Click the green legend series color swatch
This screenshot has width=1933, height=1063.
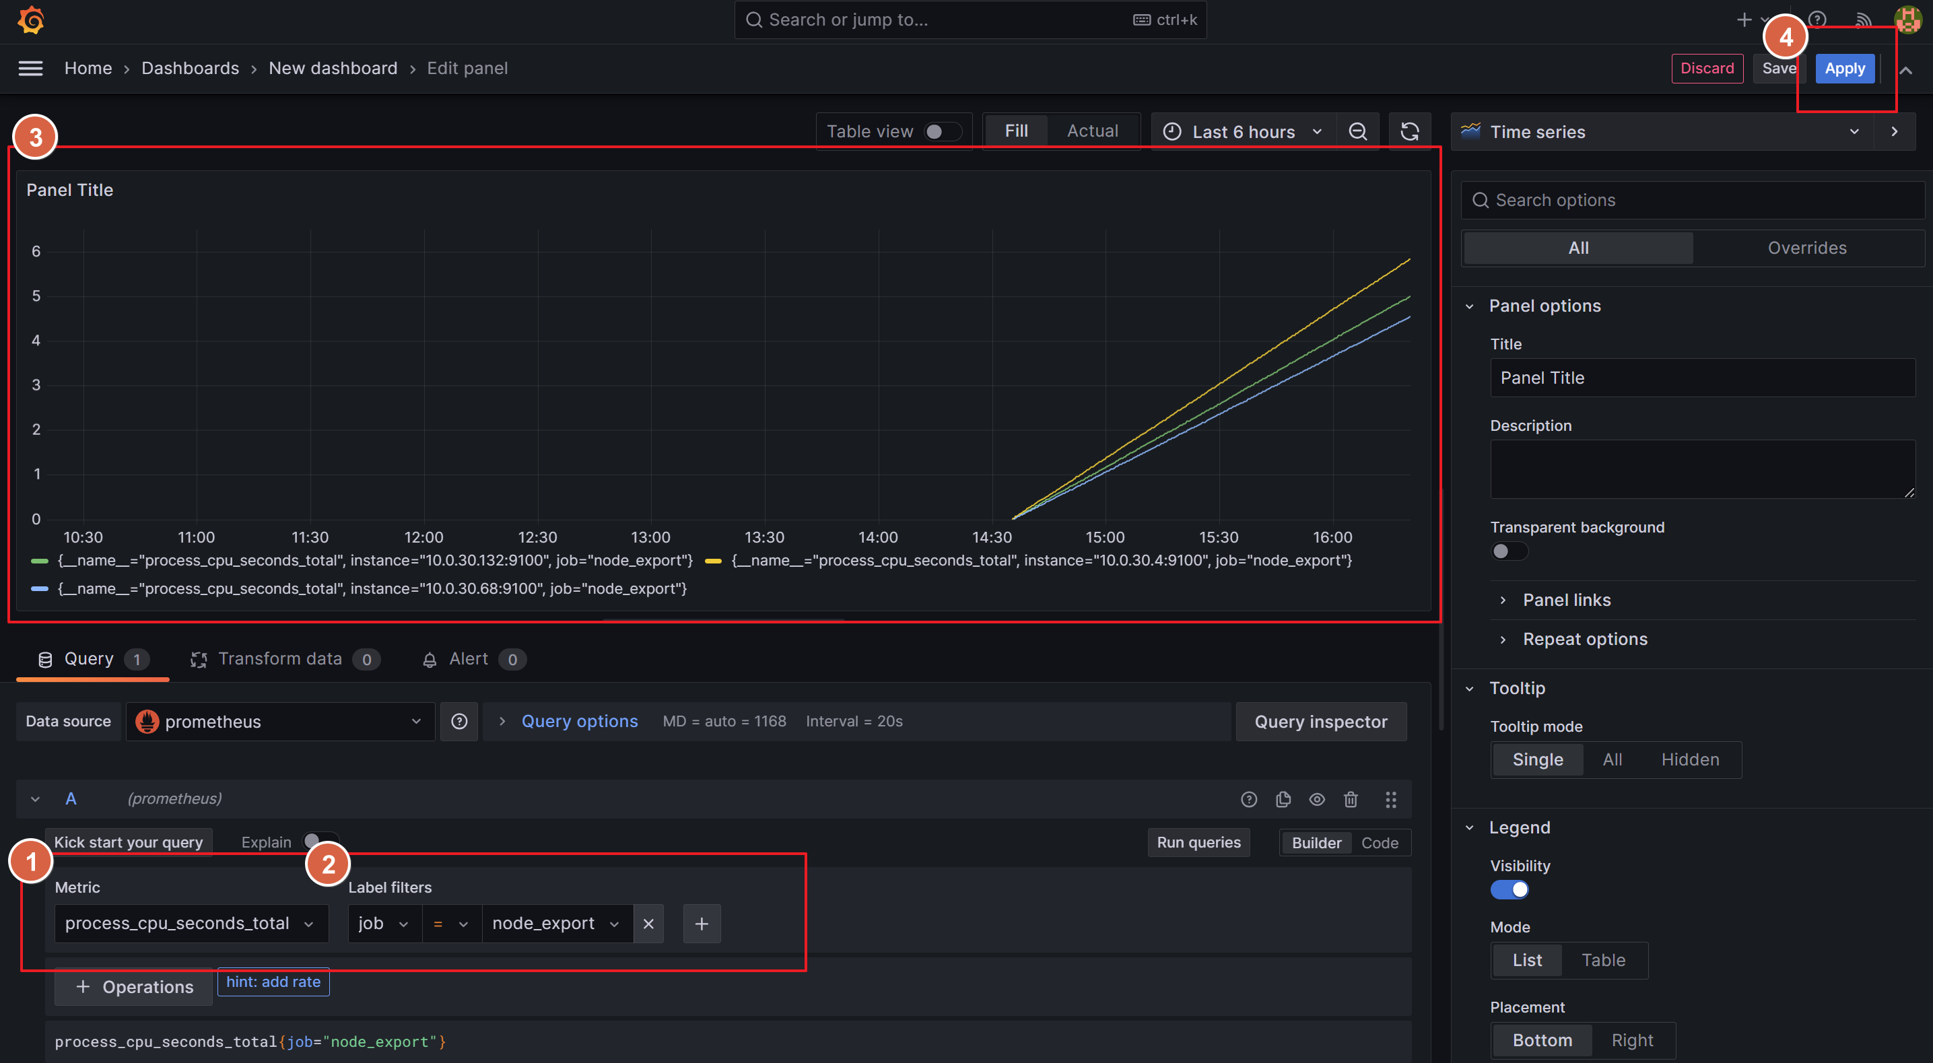[40, 561]
